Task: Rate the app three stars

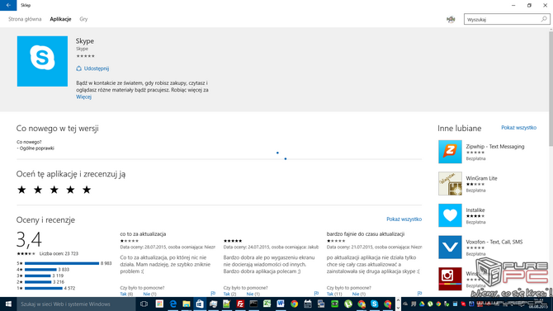Action: tap(54, 190)
